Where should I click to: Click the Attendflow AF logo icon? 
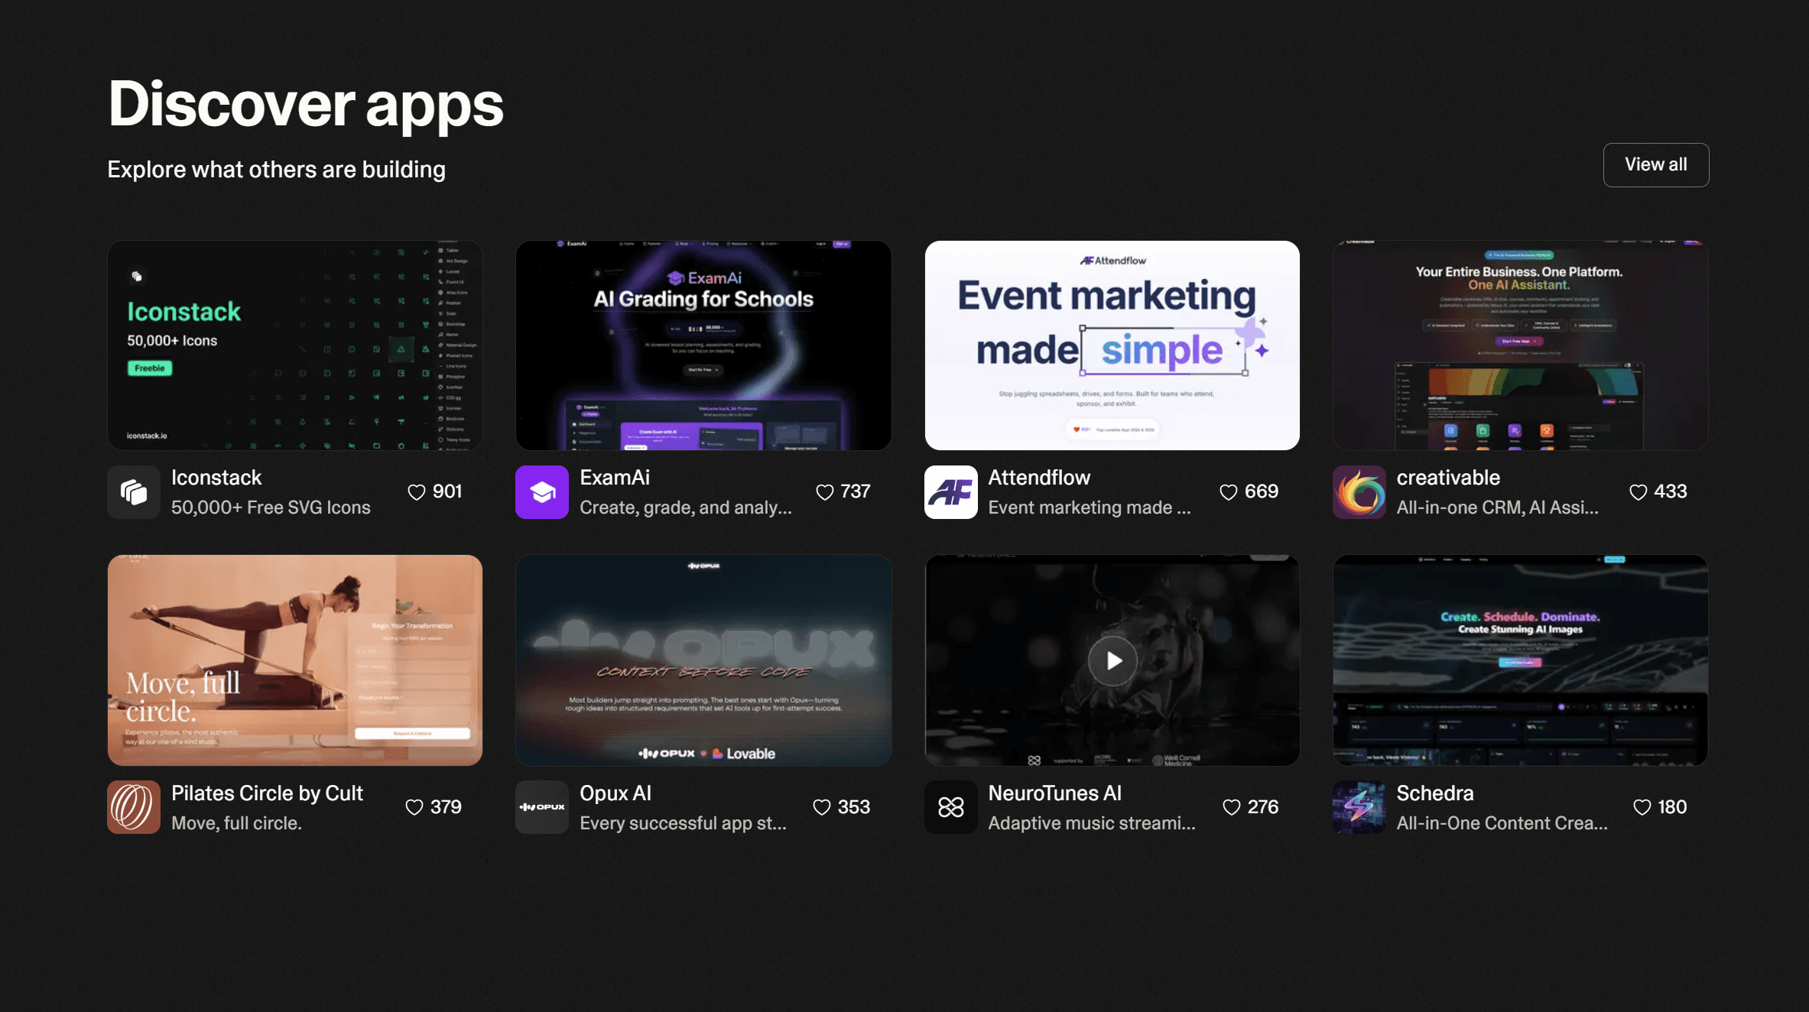950,492
